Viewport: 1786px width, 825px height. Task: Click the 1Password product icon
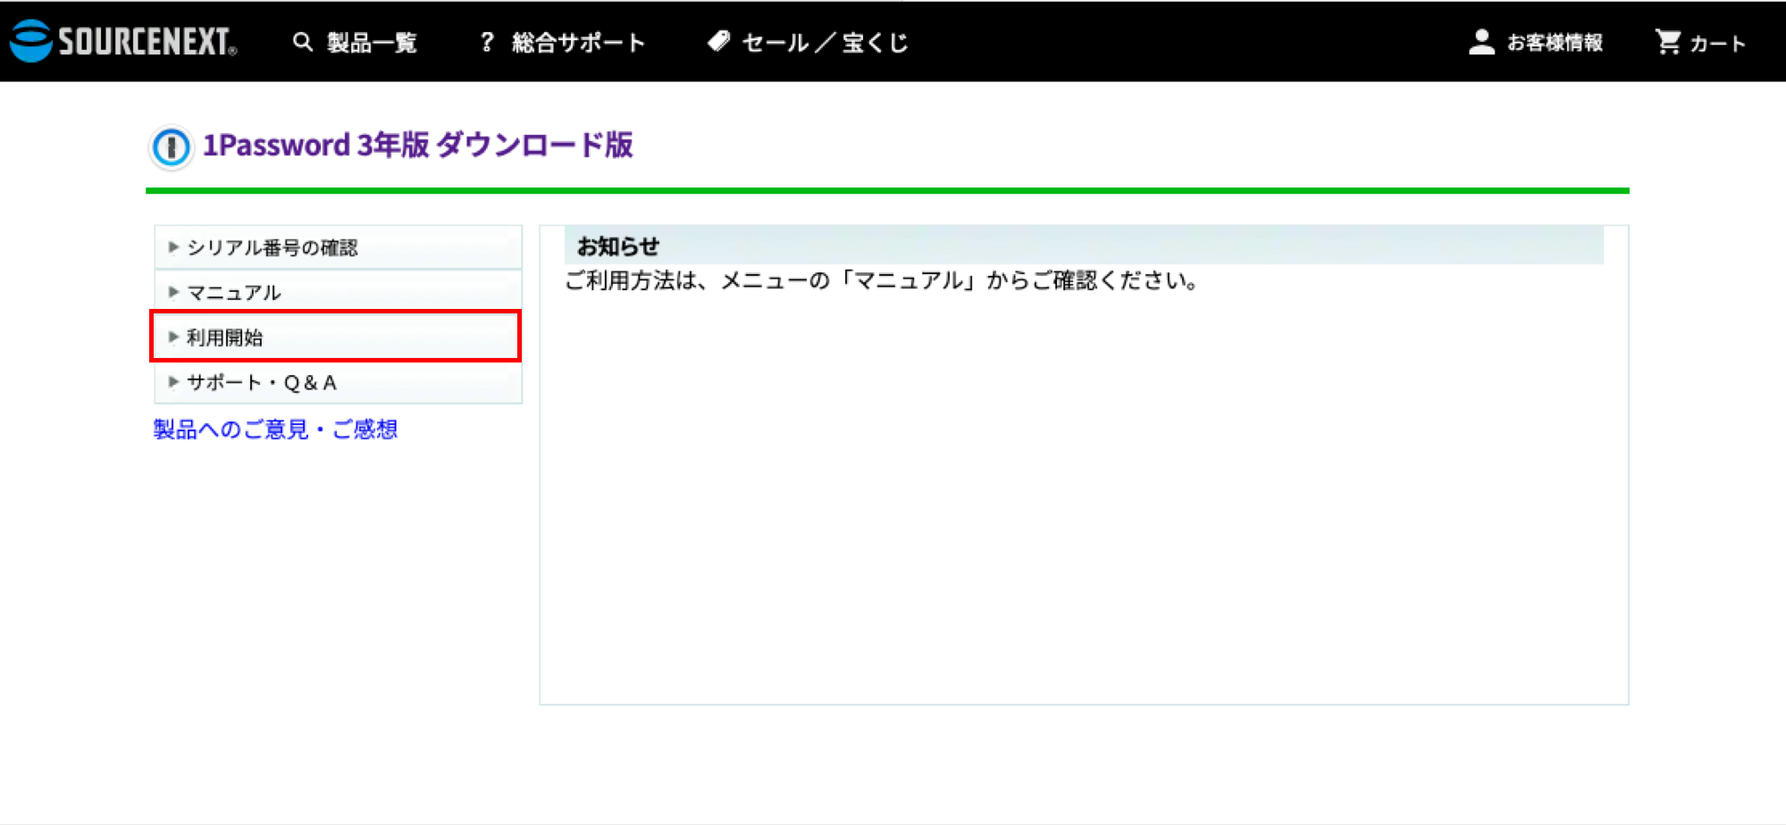[171, 147]
